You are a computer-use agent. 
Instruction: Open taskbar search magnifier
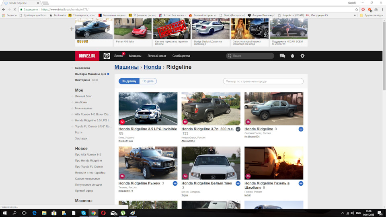(x=14, y=213)
